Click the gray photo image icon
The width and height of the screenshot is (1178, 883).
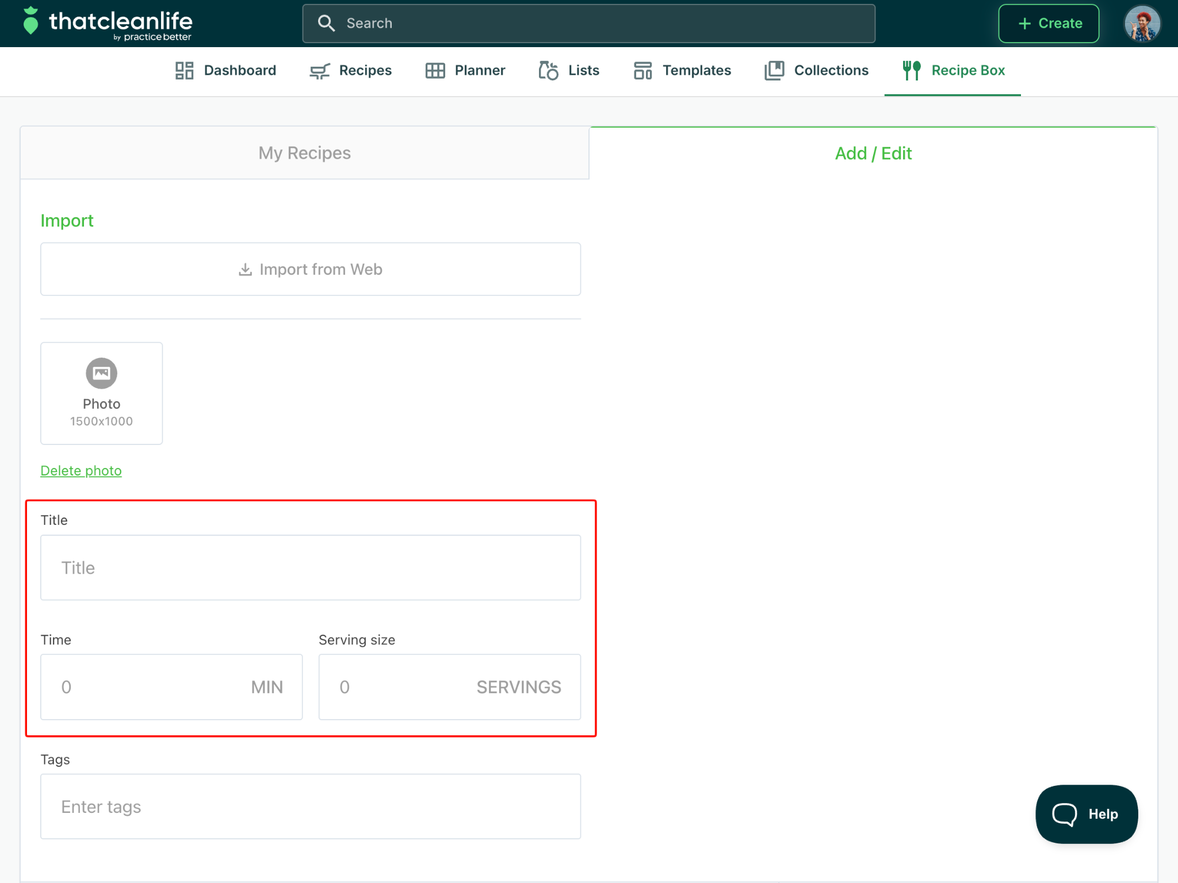click(x=102, y=373)
